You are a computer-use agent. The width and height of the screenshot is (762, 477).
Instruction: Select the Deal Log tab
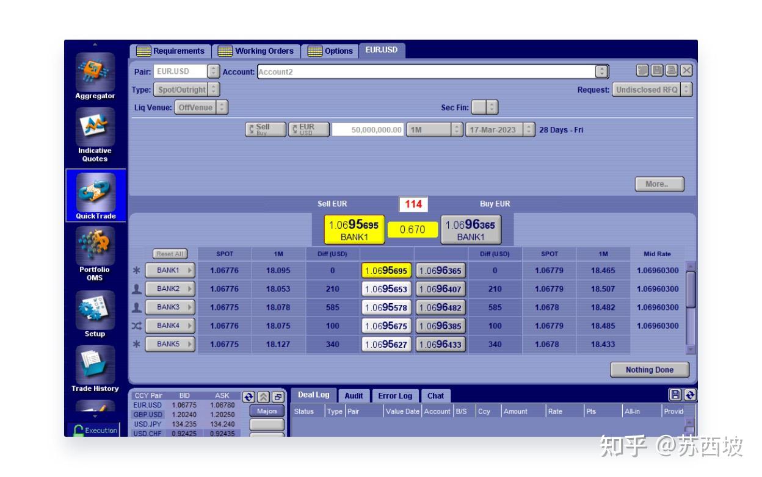pyautogui.click(x=314, y=395)
